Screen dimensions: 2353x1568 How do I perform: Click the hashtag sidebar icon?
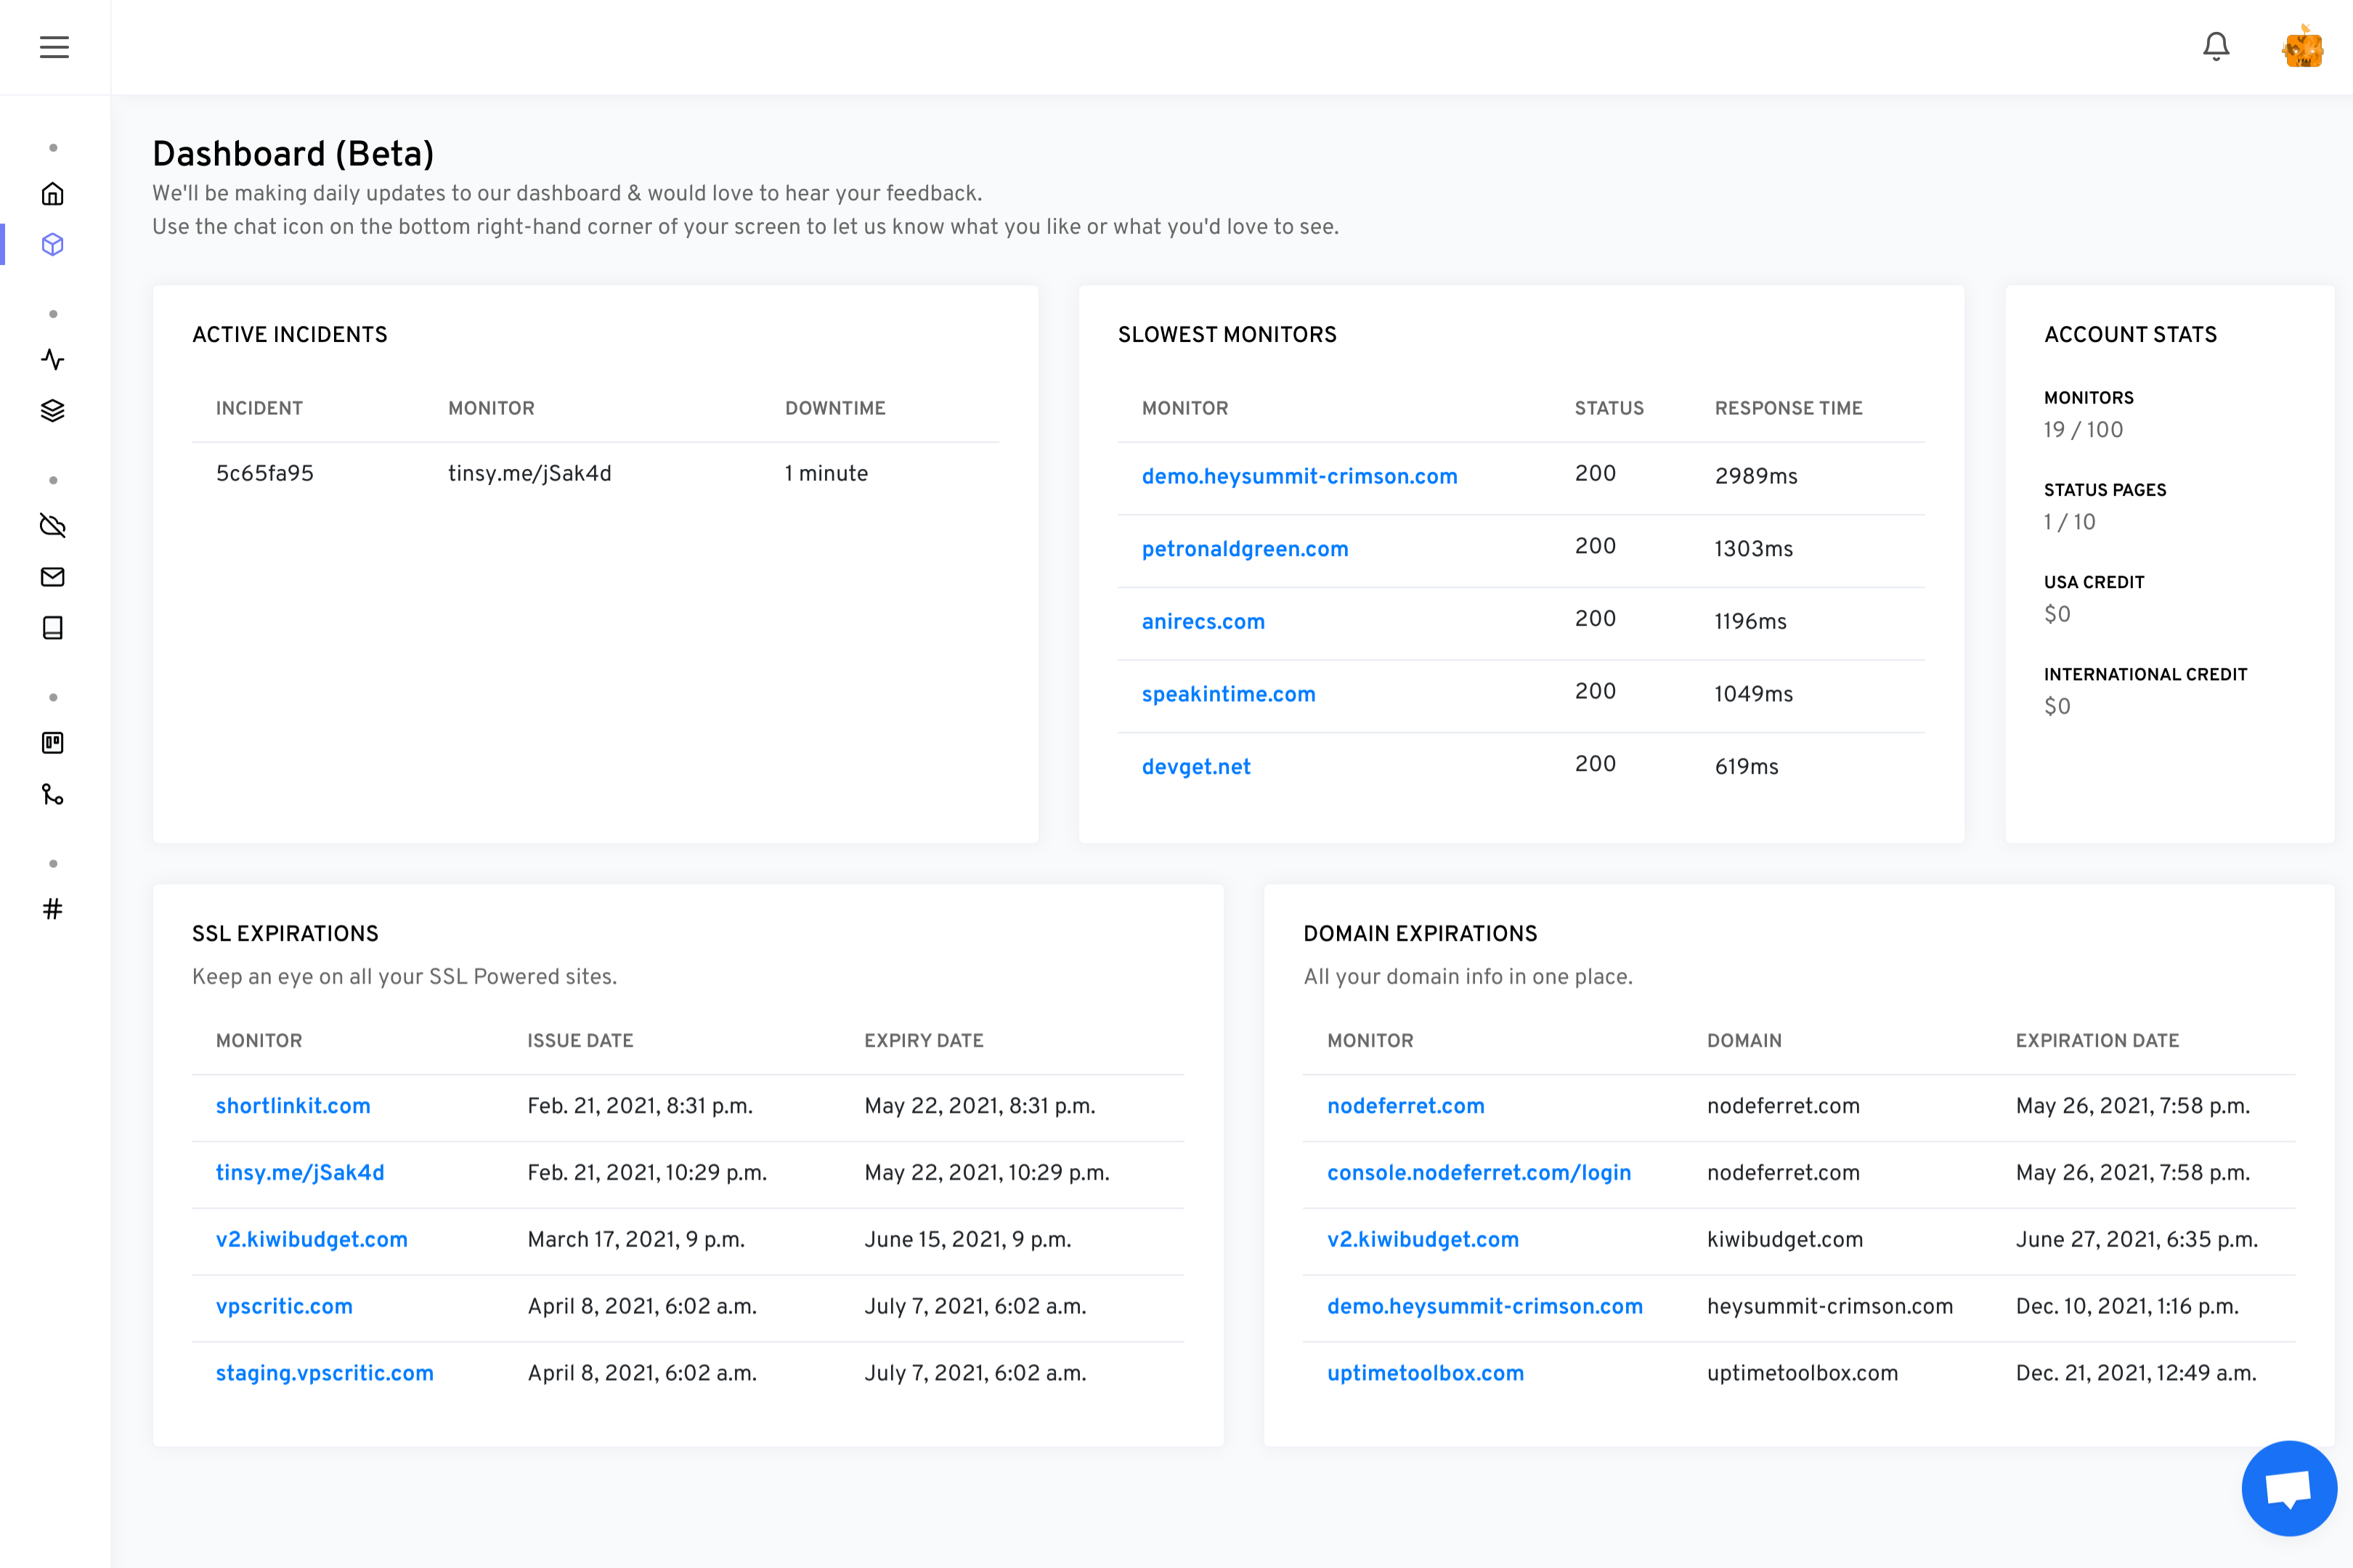53,909
